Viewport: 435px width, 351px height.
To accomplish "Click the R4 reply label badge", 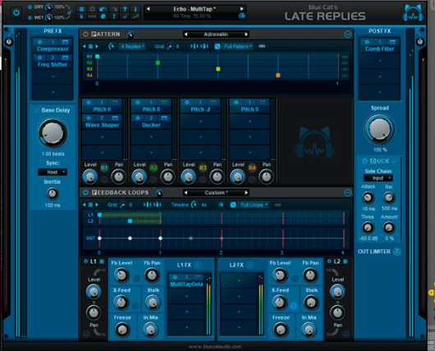I will pyautogui.click(x=252, y=168).
